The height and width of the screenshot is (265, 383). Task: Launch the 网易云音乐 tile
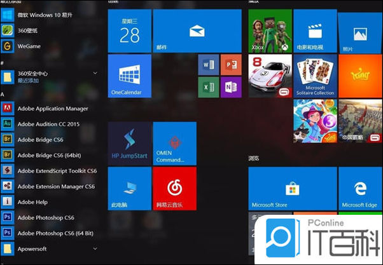pos(175,189)
